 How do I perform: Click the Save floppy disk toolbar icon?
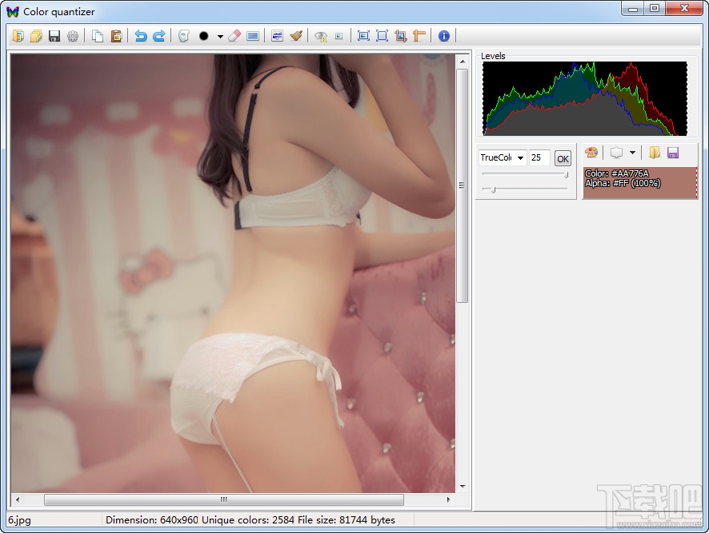coord(54,36)
